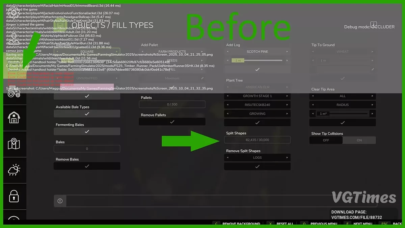Click the AMERICAN ELM tree type selector
Image resolution: width=405 pixels, height=228 pixels.
(257, 87)
